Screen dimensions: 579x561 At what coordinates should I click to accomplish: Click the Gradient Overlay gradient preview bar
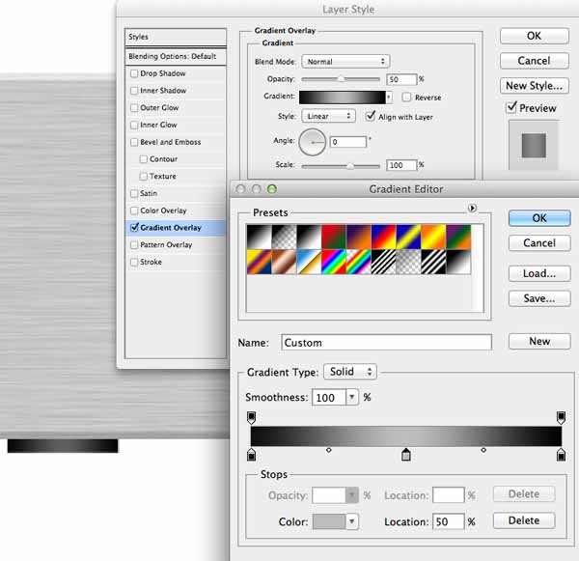pos(343,98)
